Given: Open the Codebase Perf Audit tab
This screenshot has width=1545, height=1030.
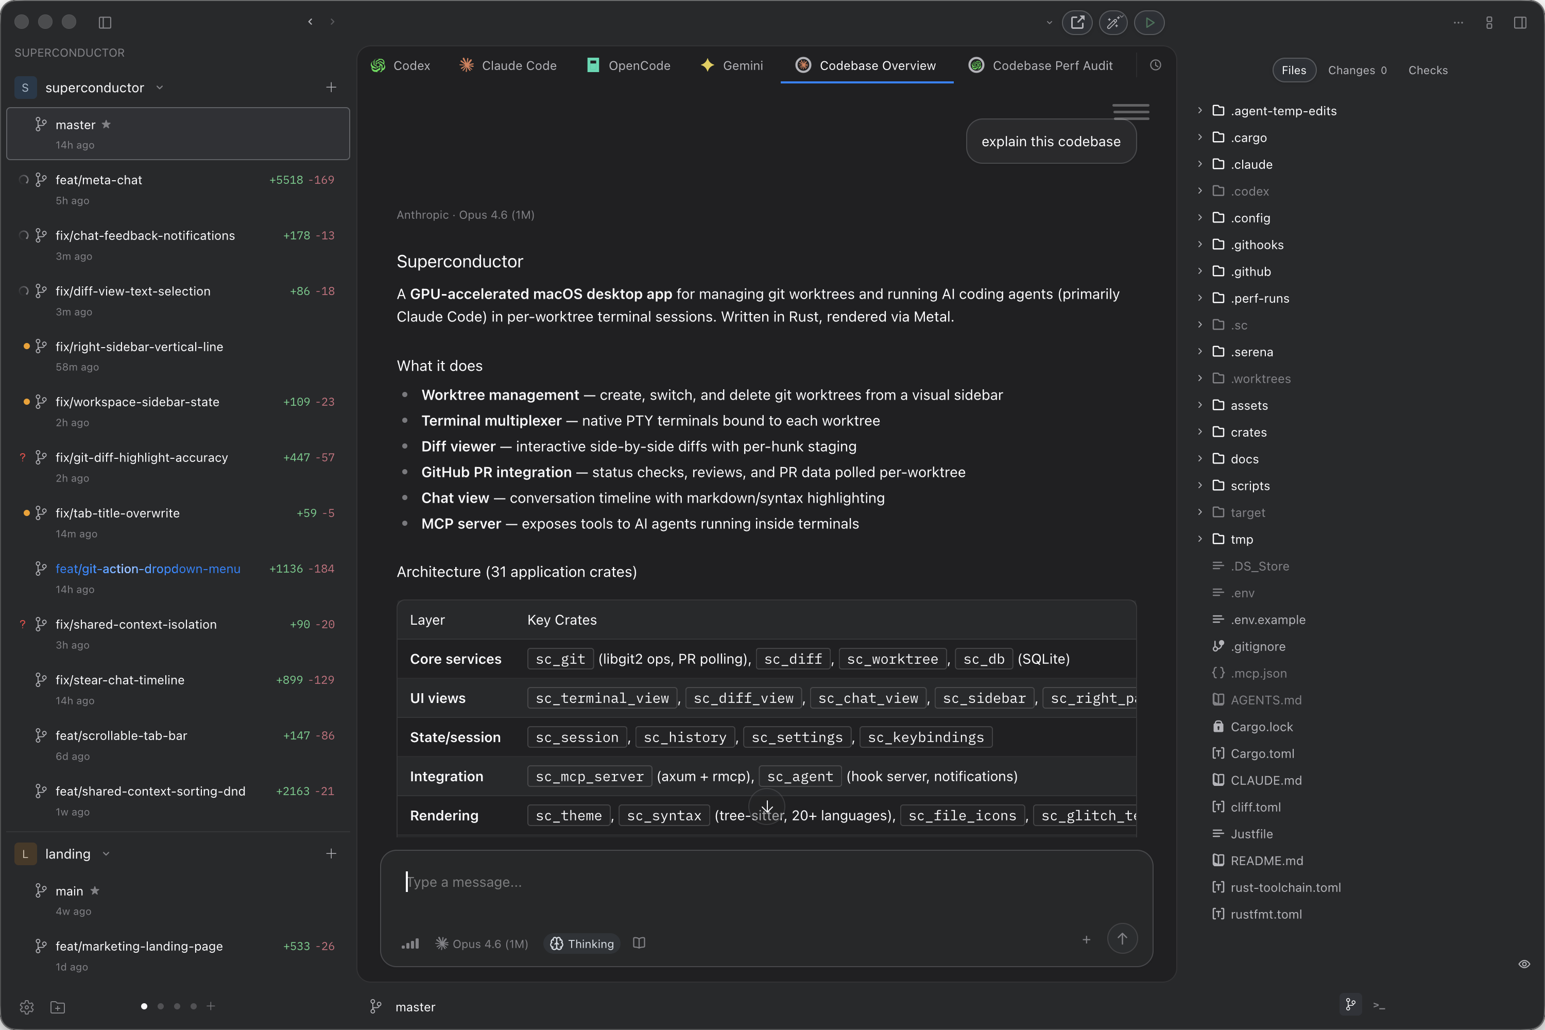Looking at the screenshot, I should (x=1040, y=65).
